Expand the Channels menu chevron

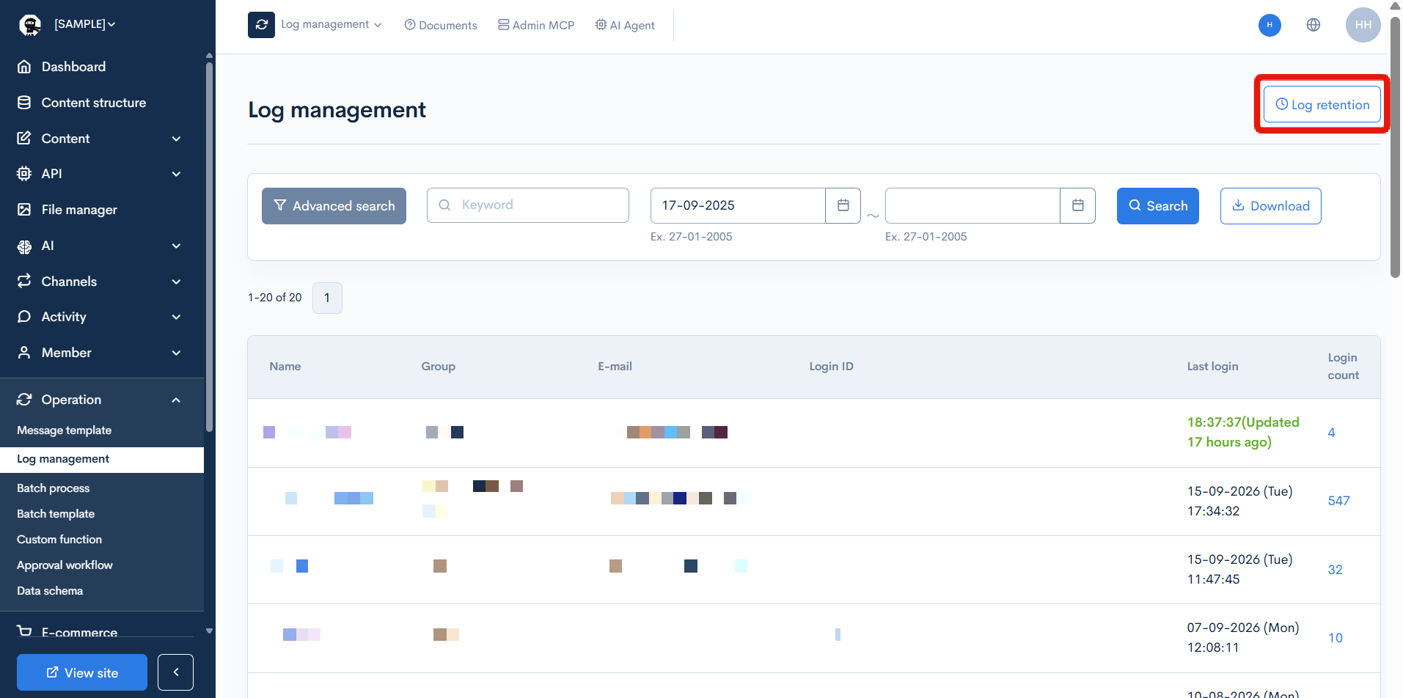click(x=176, y=282)
